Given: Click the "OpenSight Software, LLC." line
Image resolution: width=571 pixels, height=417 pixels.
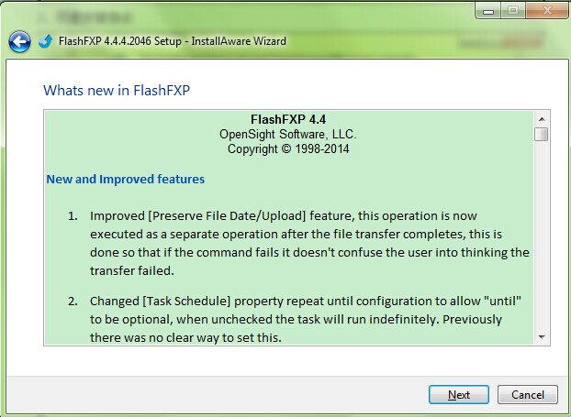Looking at the screenshot, I should (288, 134).
